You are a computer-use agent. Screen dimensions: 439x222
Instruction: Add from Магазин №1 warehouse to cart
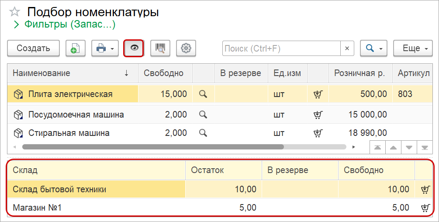pyautogui.click(x=424, y=208)
